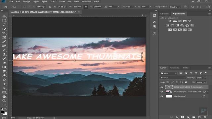This screenshot has width=212, height=119.
Task: Create a new group folder icon
Action: (194, 117)
